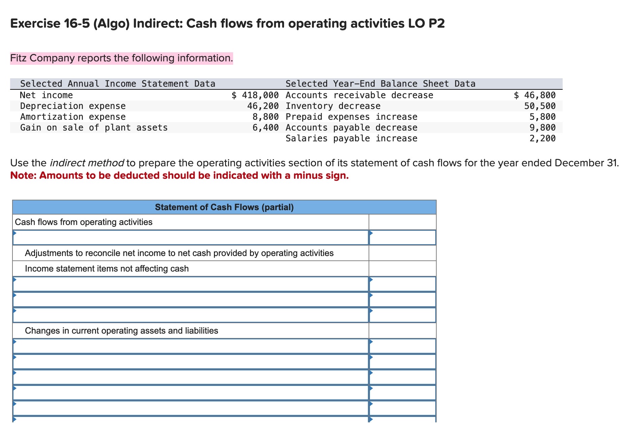Click the italic 'indirect method' text
Screen dimensions: 626x423
pyautogui.click(x=87, y=163)
